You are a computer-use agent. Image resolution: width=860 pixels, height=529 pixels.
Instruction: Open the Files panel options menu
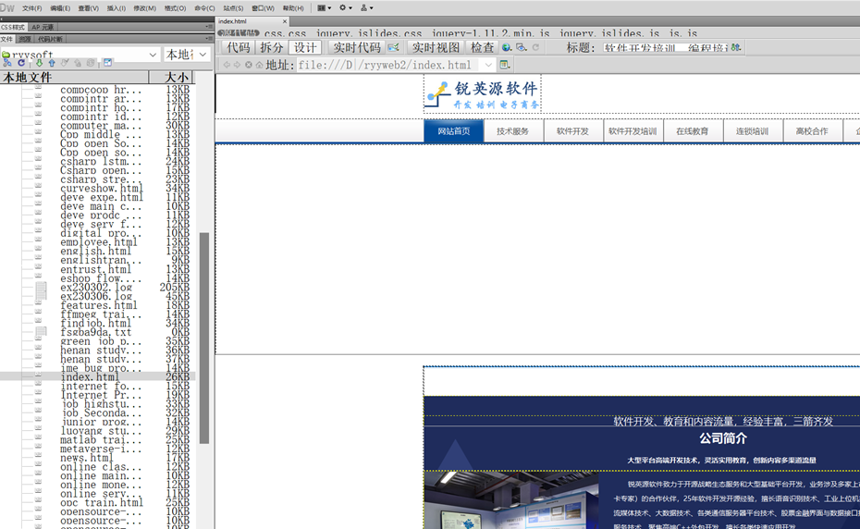pos(209,39)
